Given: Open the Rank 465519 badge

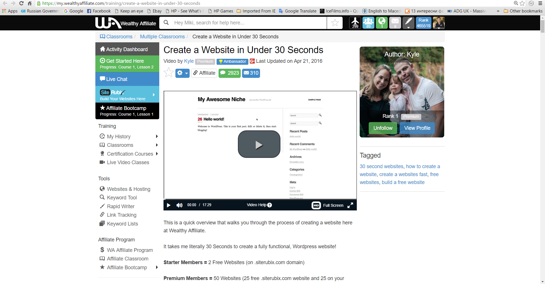Looking at the screenshot, I should 424,23.
